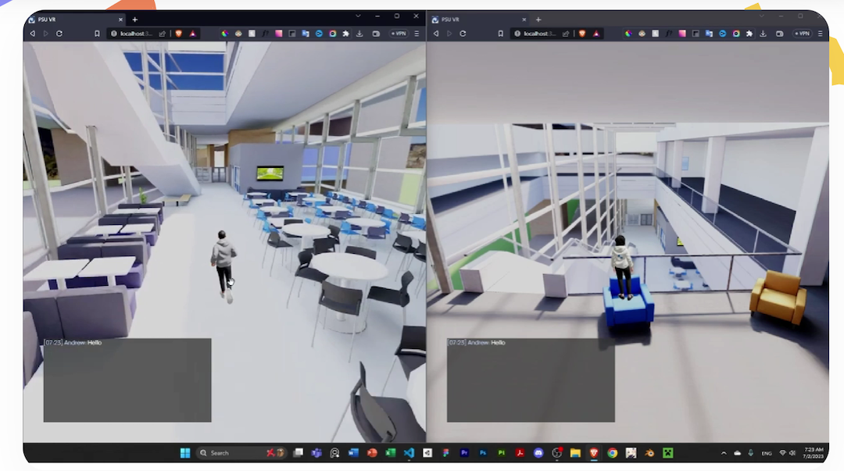The height and width of the screenshot is (471, 844).
Task: Open Figma from the taskbar
Action: tap(445, 453)
